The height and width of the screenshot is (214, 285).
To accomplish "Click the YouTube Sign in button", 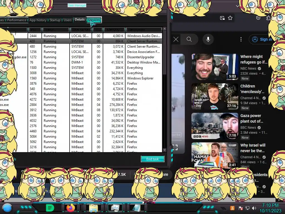I will (262, 39).
